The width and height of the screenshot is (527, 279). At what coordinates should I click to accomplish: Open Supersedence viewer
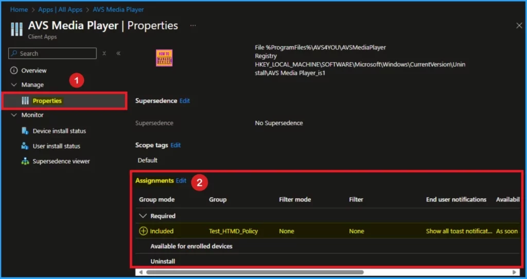[x=61, y=161]
